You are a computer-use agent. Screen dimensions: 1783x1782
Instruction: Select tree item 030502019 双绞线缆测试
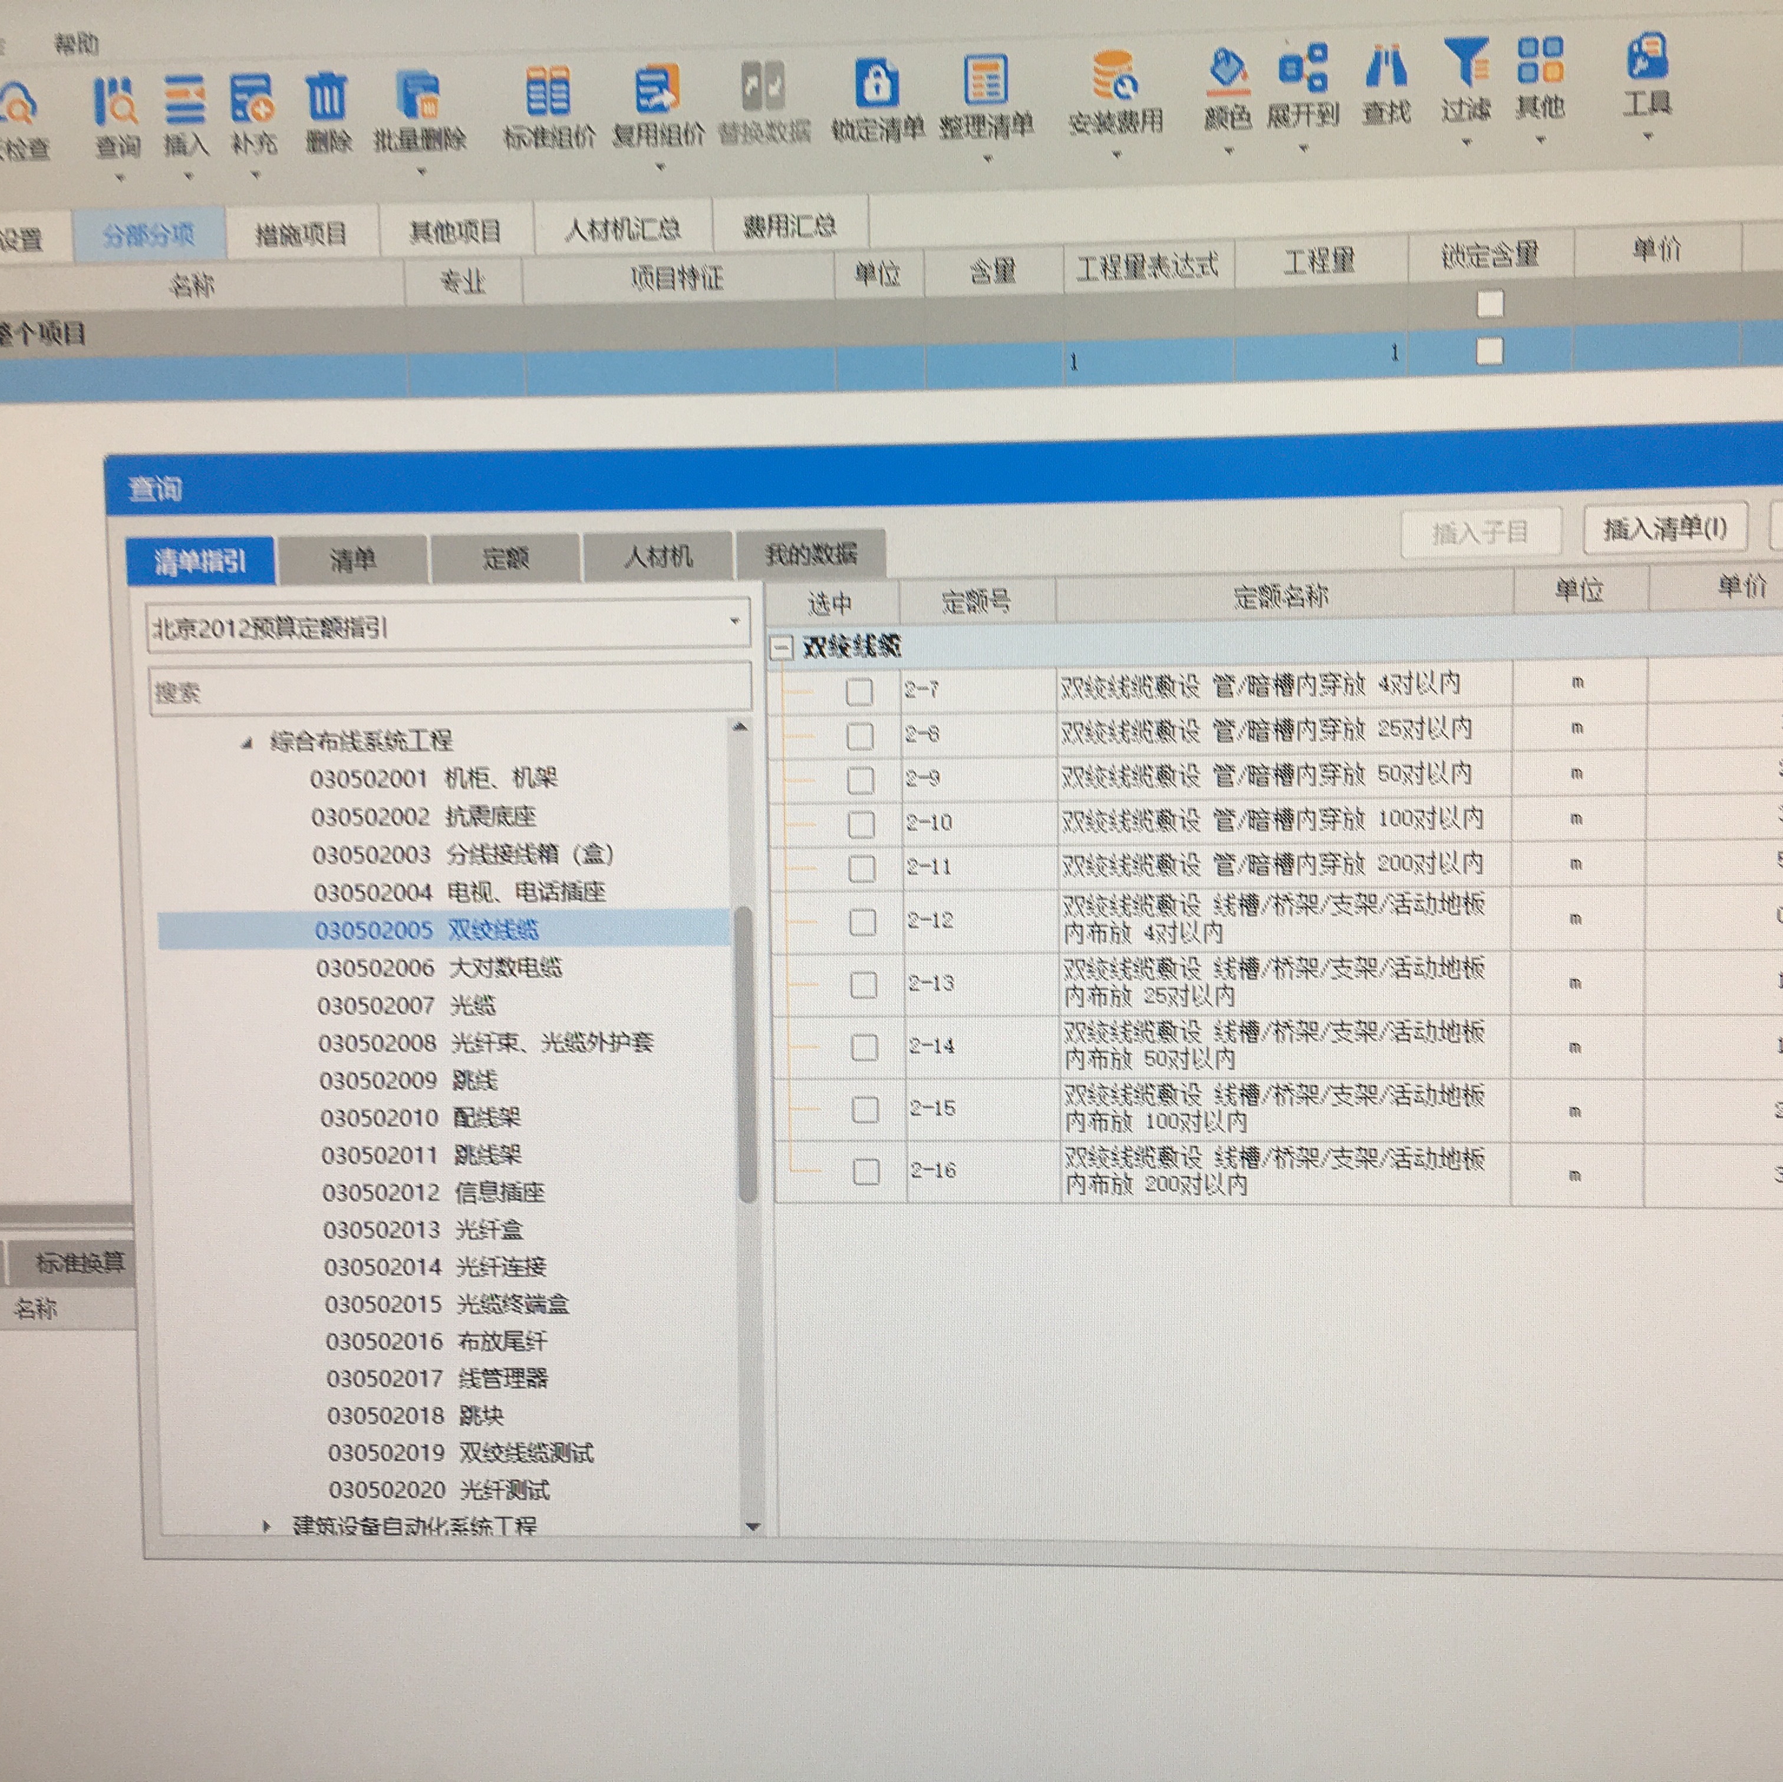460,1453
